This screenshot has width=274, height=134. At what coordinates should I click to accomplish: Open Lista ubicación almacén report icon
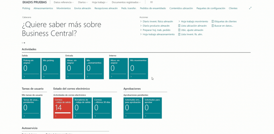(179, 26)
